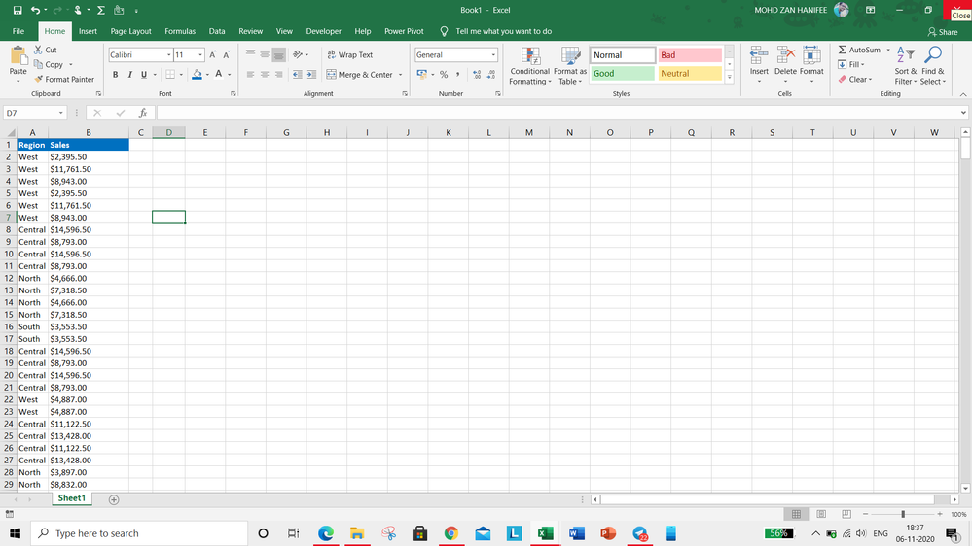This screenshot has width=972, height=546.
Task: Decrease font size with shrink font icon
Action: click(227, 55)
